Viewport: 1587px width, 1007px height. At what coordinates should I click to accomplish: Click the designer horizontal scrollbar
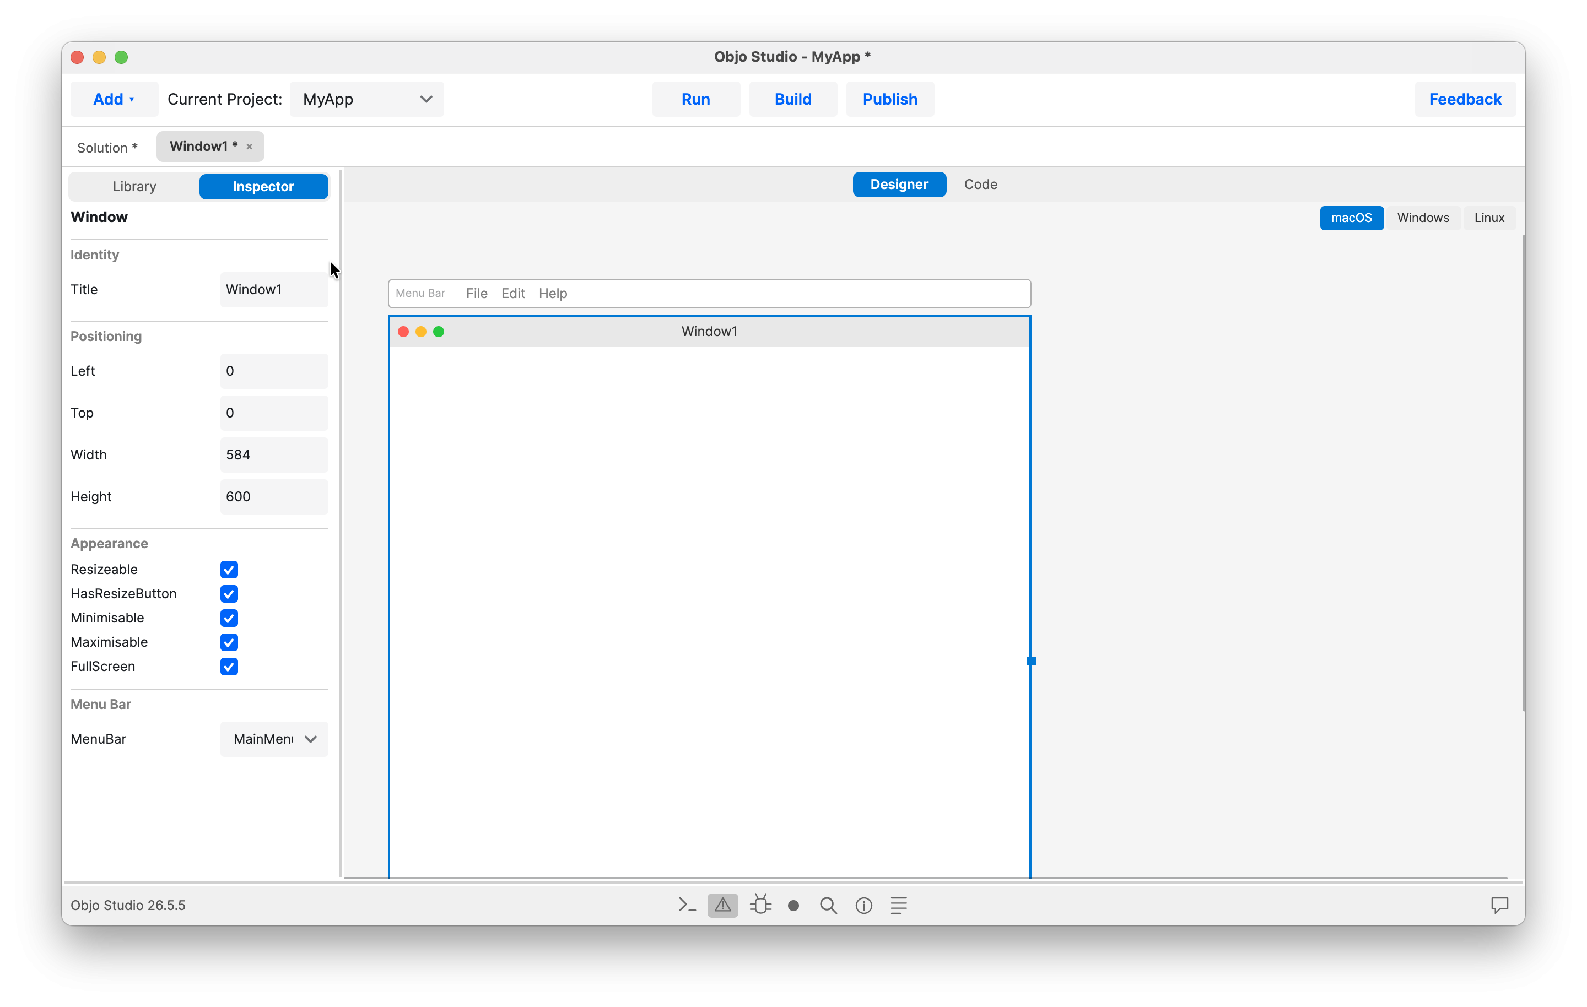tap(925, 879)
